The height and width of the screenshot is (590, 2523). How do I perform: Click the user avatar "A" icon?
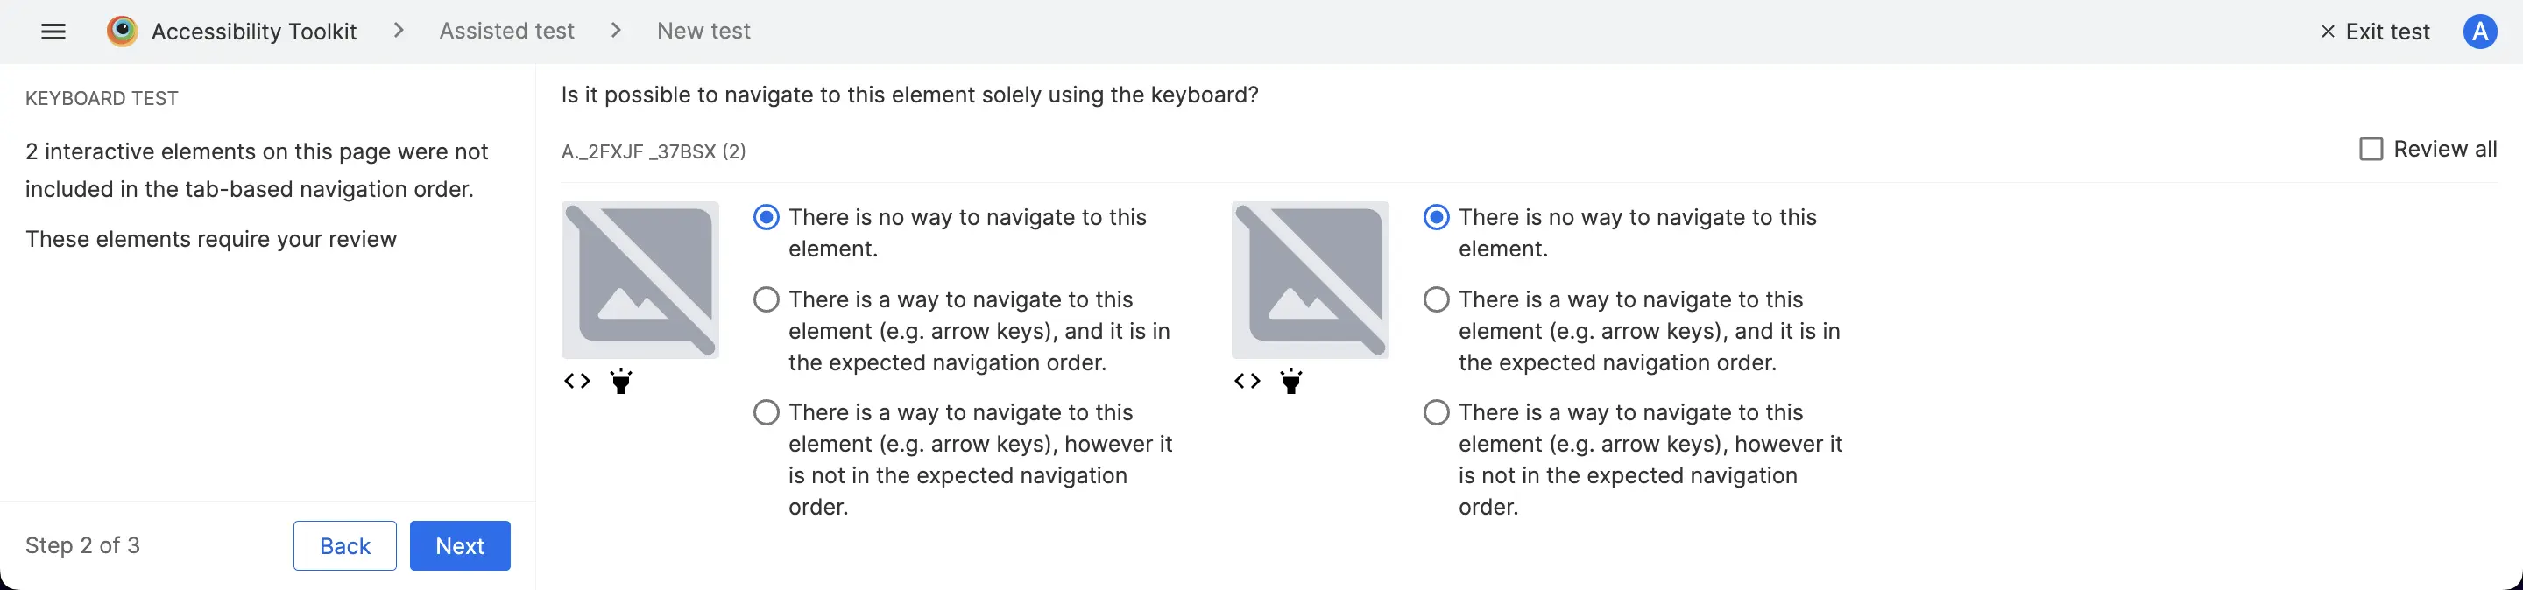point(2479,32)
